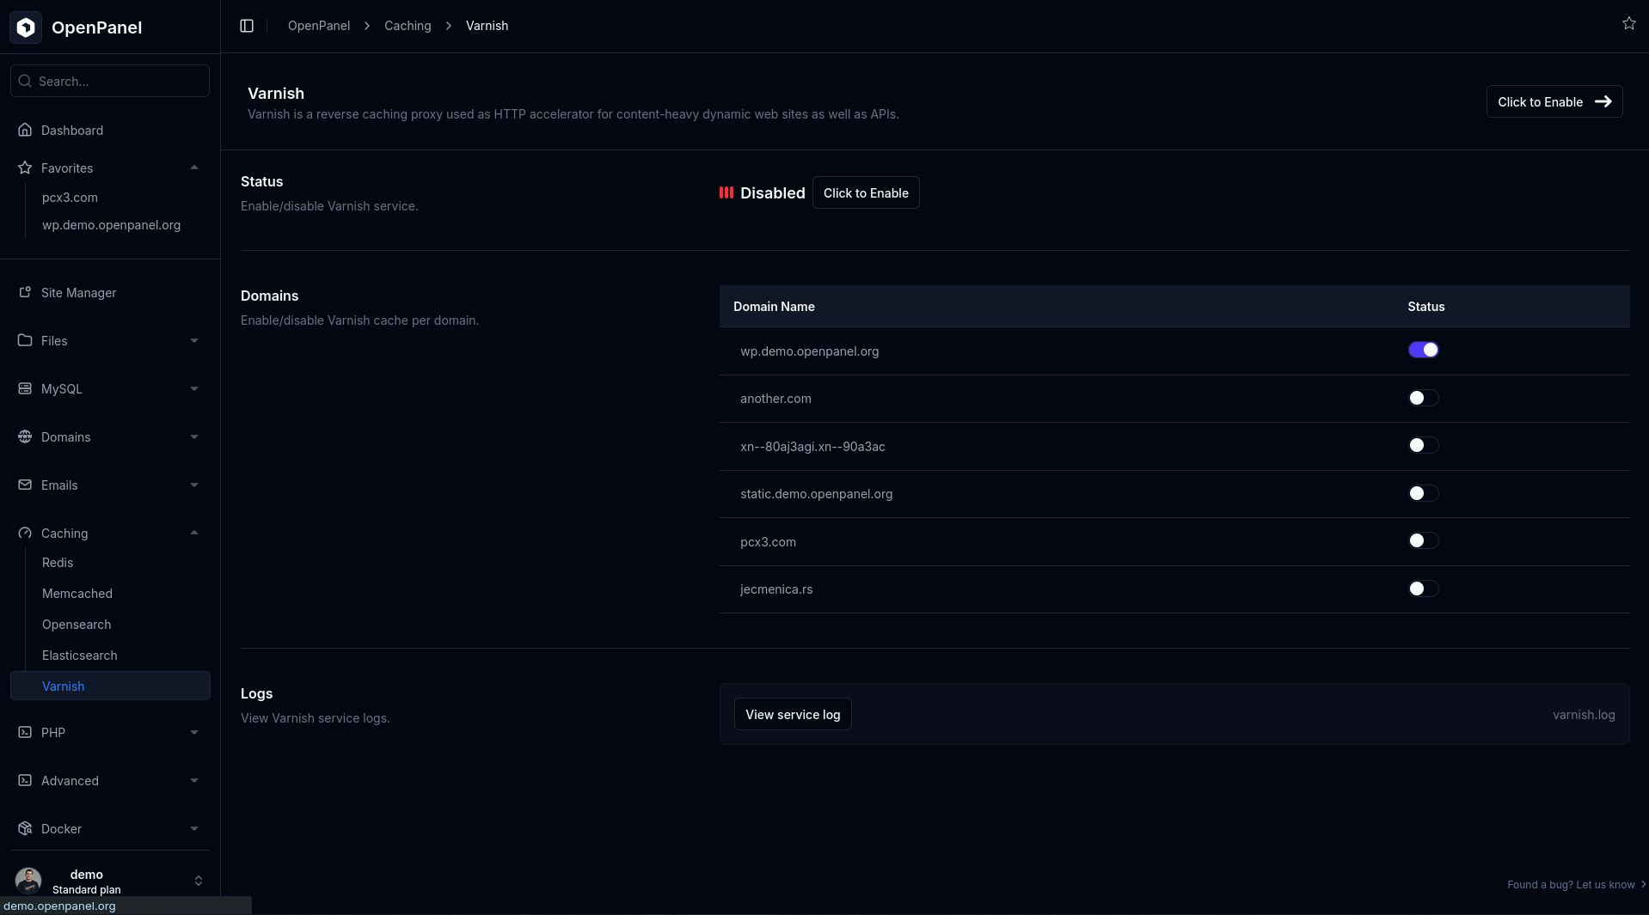Click the varnish.log filename label
The image size is (1649, 915).
point(1584,714)
